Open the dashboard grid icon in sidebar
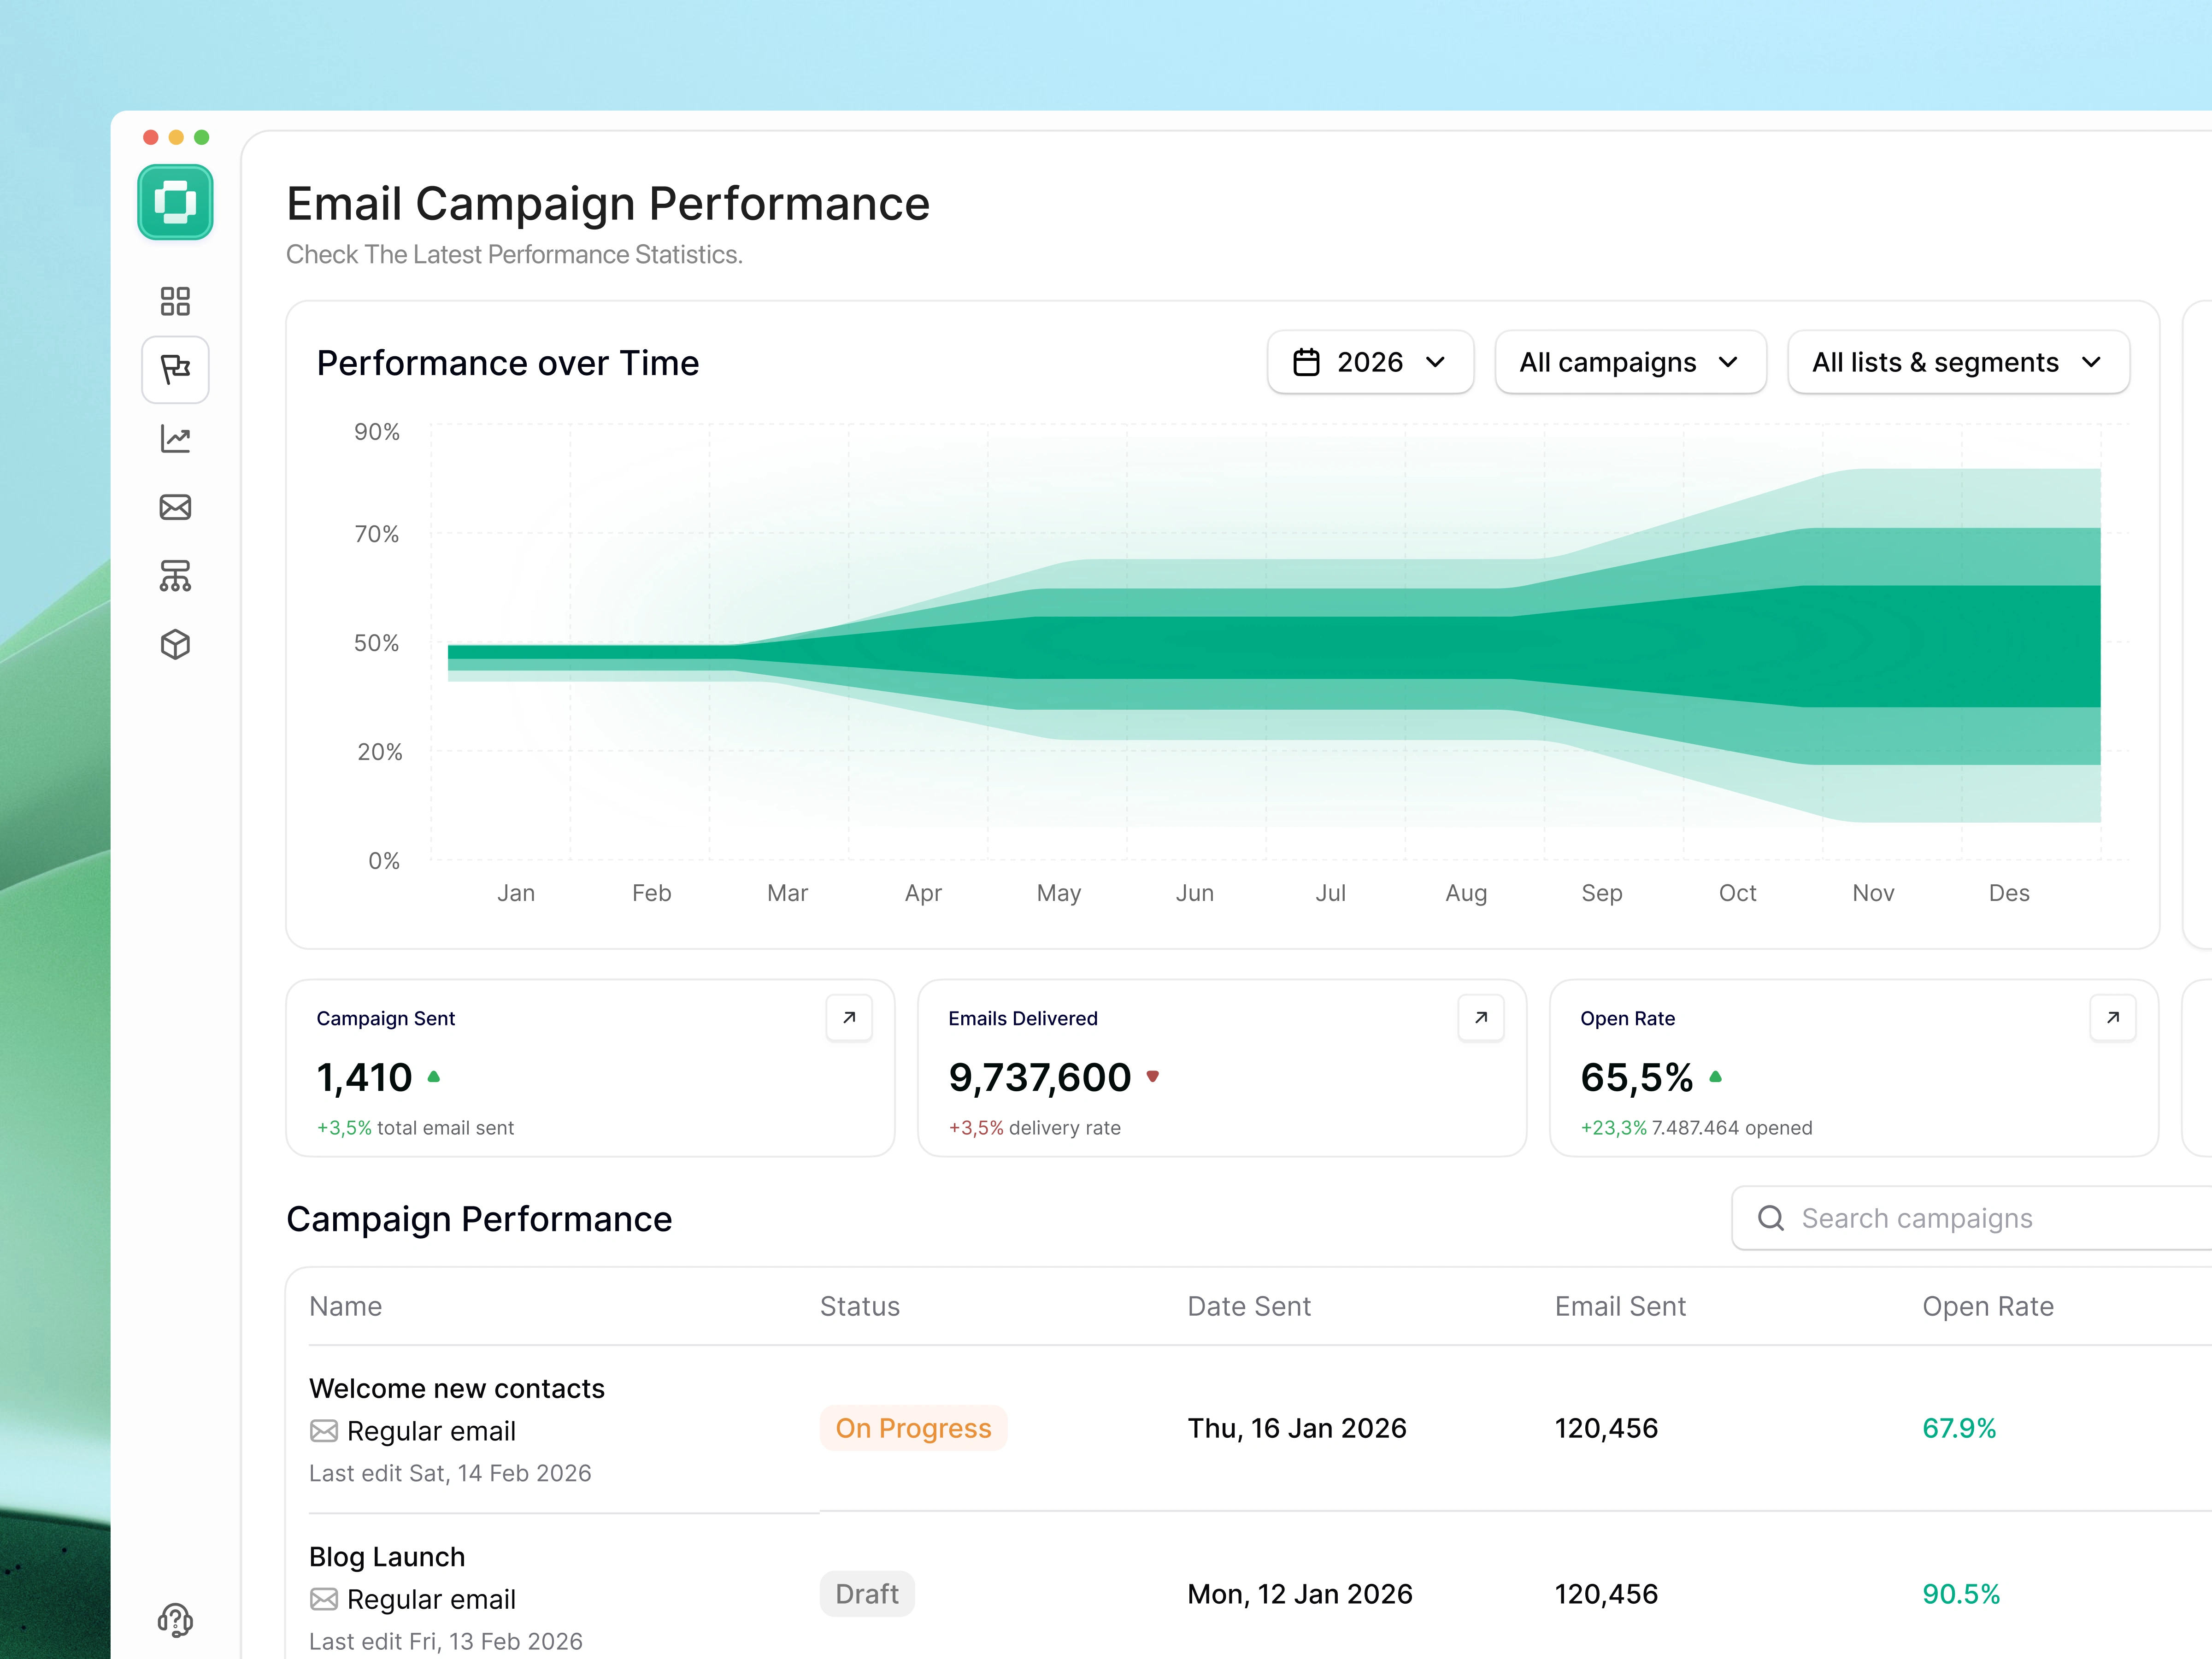This screenshot has width=2212, height=1659. (175, 301)
